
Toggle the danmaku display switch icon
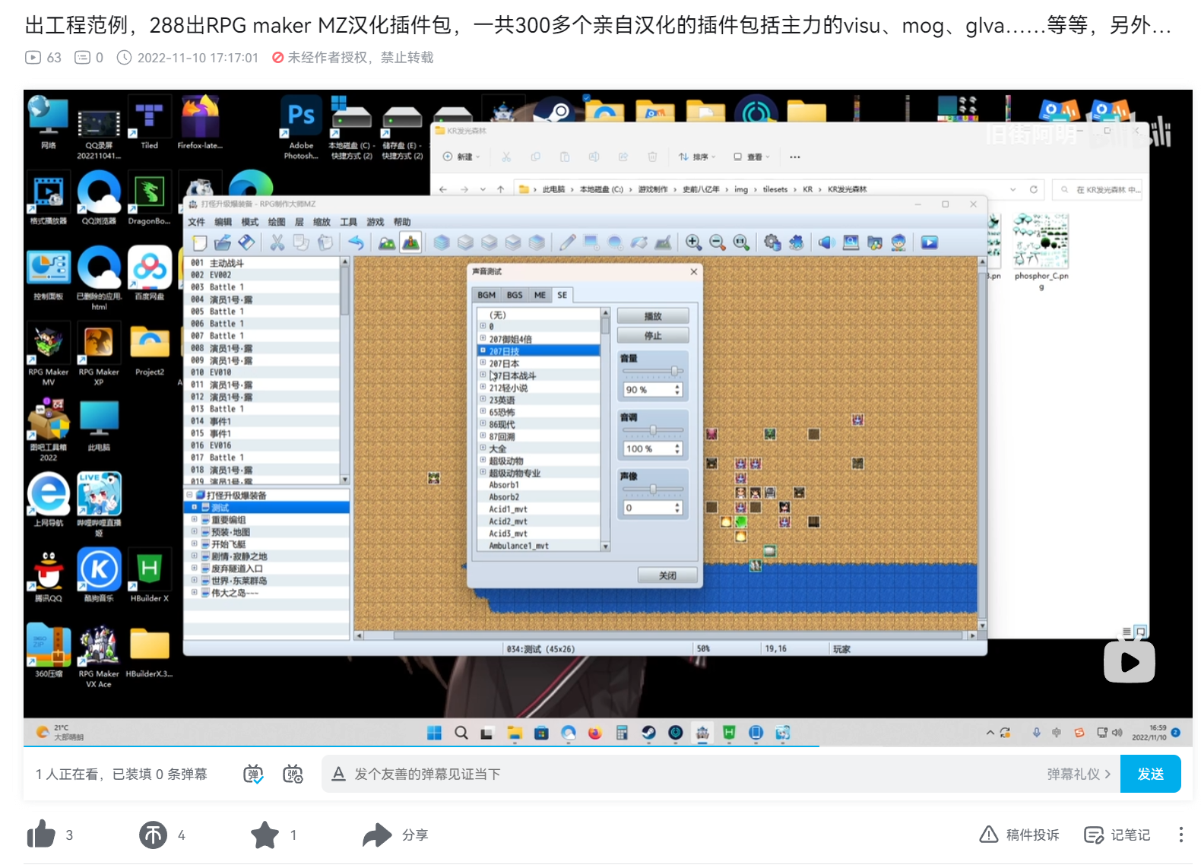(253, 774)
